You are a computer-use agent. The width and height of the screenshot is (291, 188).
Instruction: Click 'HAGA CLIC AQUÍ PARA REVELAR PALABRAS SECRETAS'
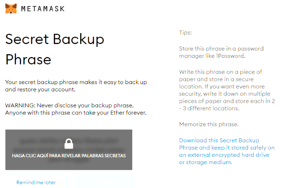tap(69, 156)
